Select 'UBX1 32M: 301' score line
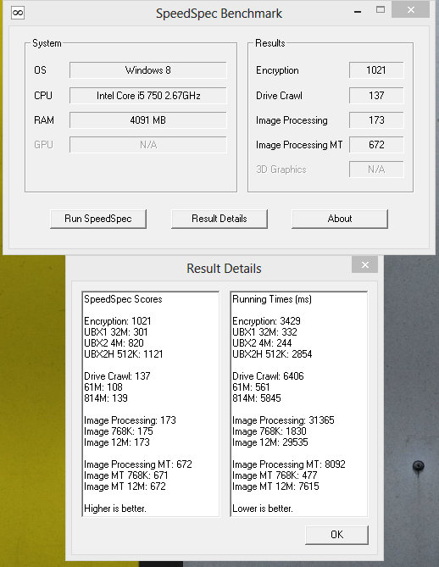The width and height of the screenshot is (439, 567). pyautogui.click(x=116, y=332)
